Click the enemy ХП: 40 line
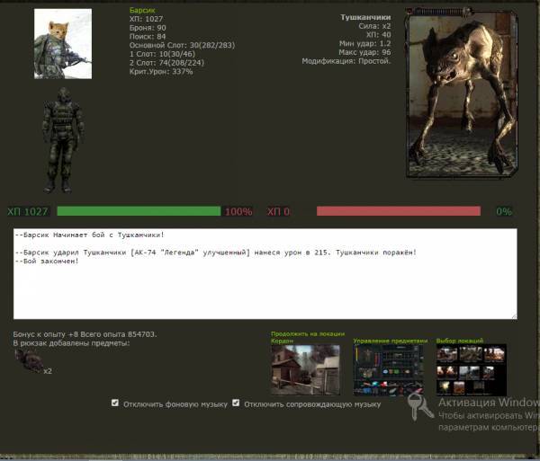This screenshot has height=461, width=540. (x=379, y=35)
